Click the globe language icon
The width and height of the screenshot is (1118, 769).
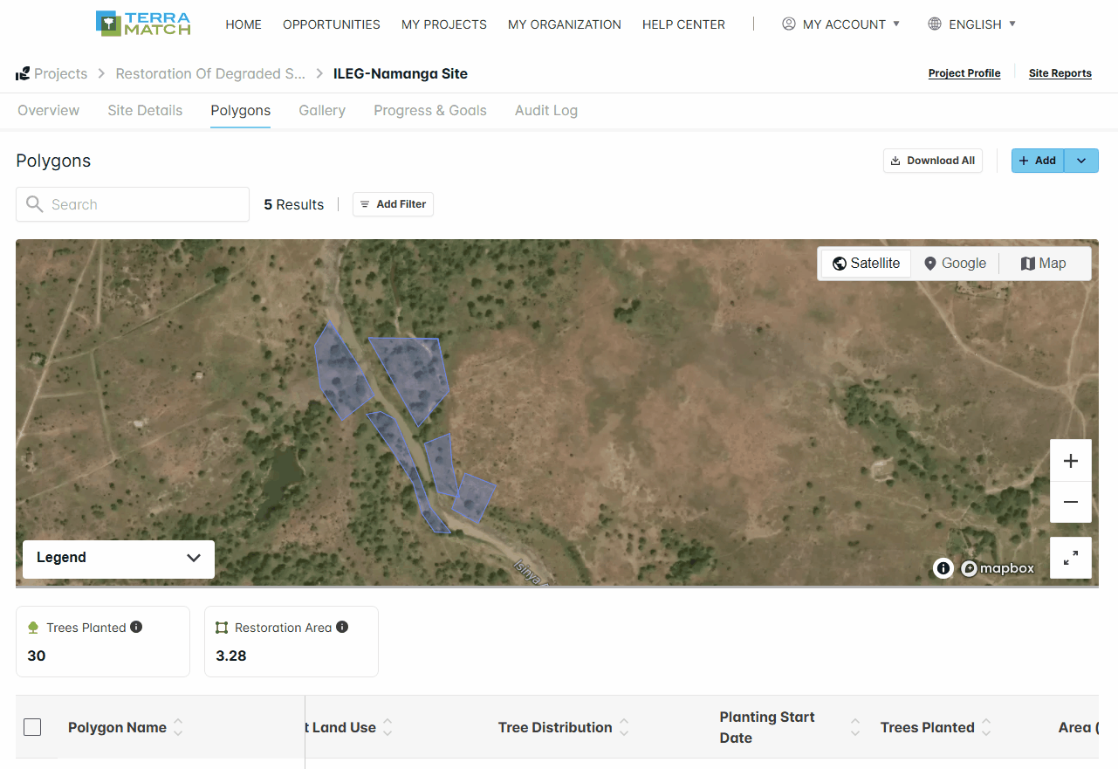(x=935, y=24)
